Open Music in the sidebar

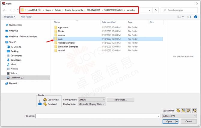[x=13, y=64]
